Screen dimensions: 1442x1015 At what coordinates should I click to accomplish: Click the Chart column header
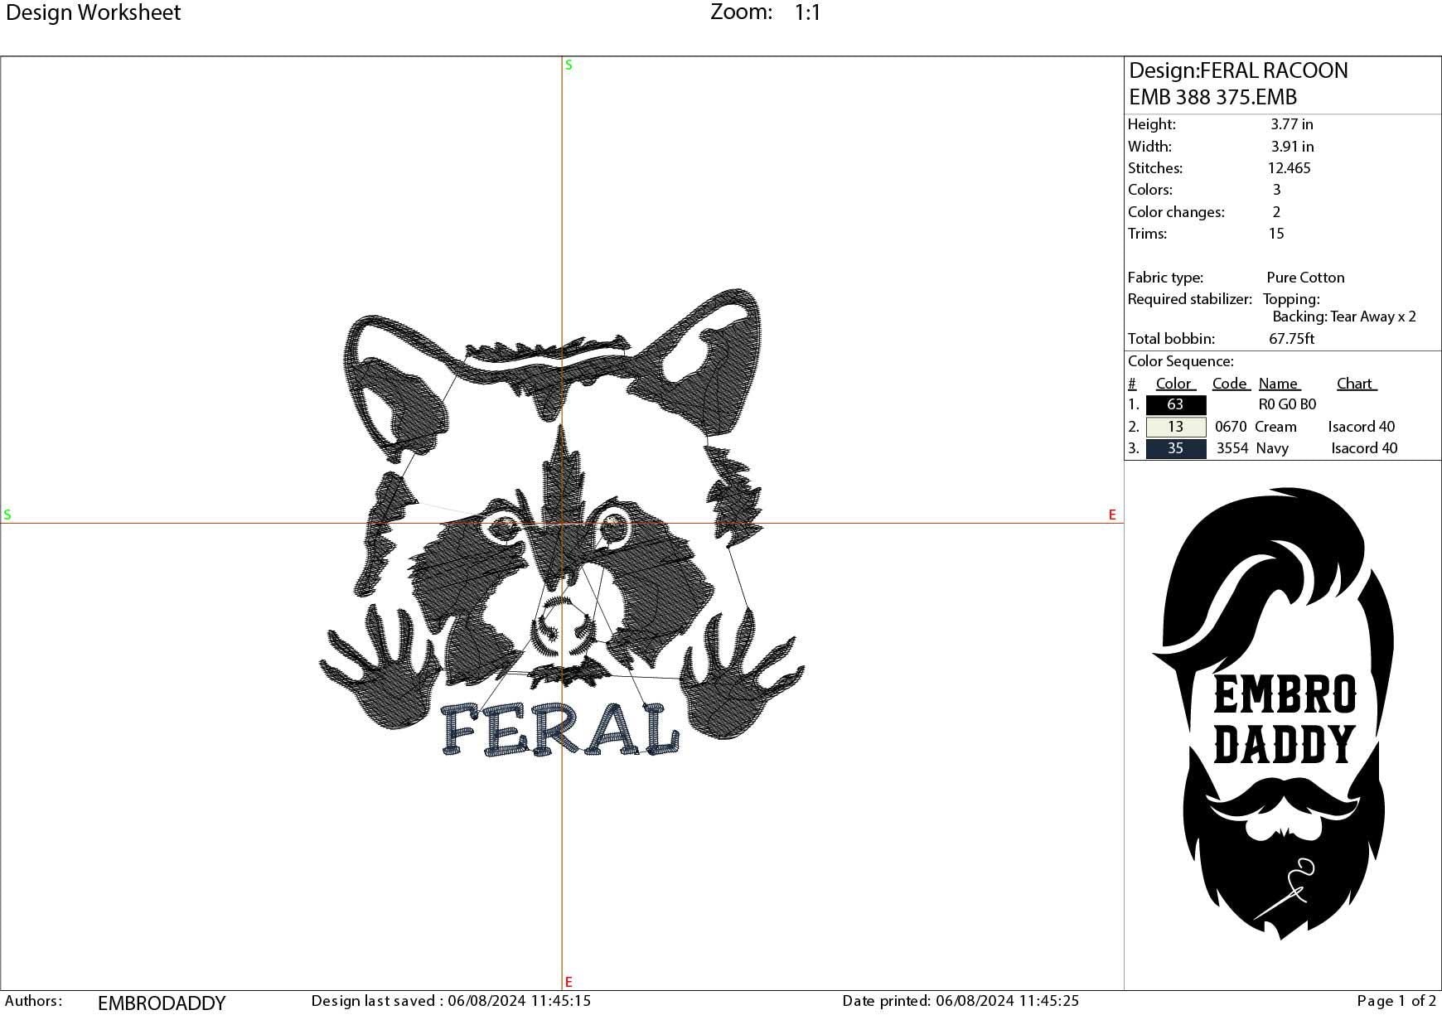point(1355,383)
